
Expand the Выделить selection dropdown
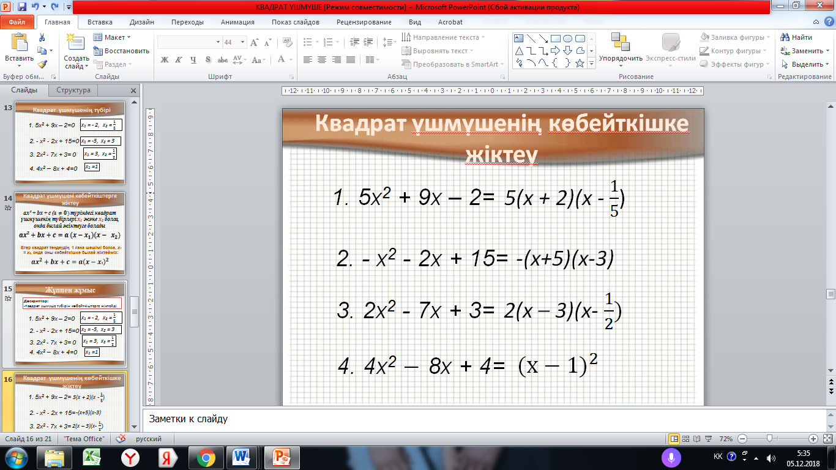[805, 64]
